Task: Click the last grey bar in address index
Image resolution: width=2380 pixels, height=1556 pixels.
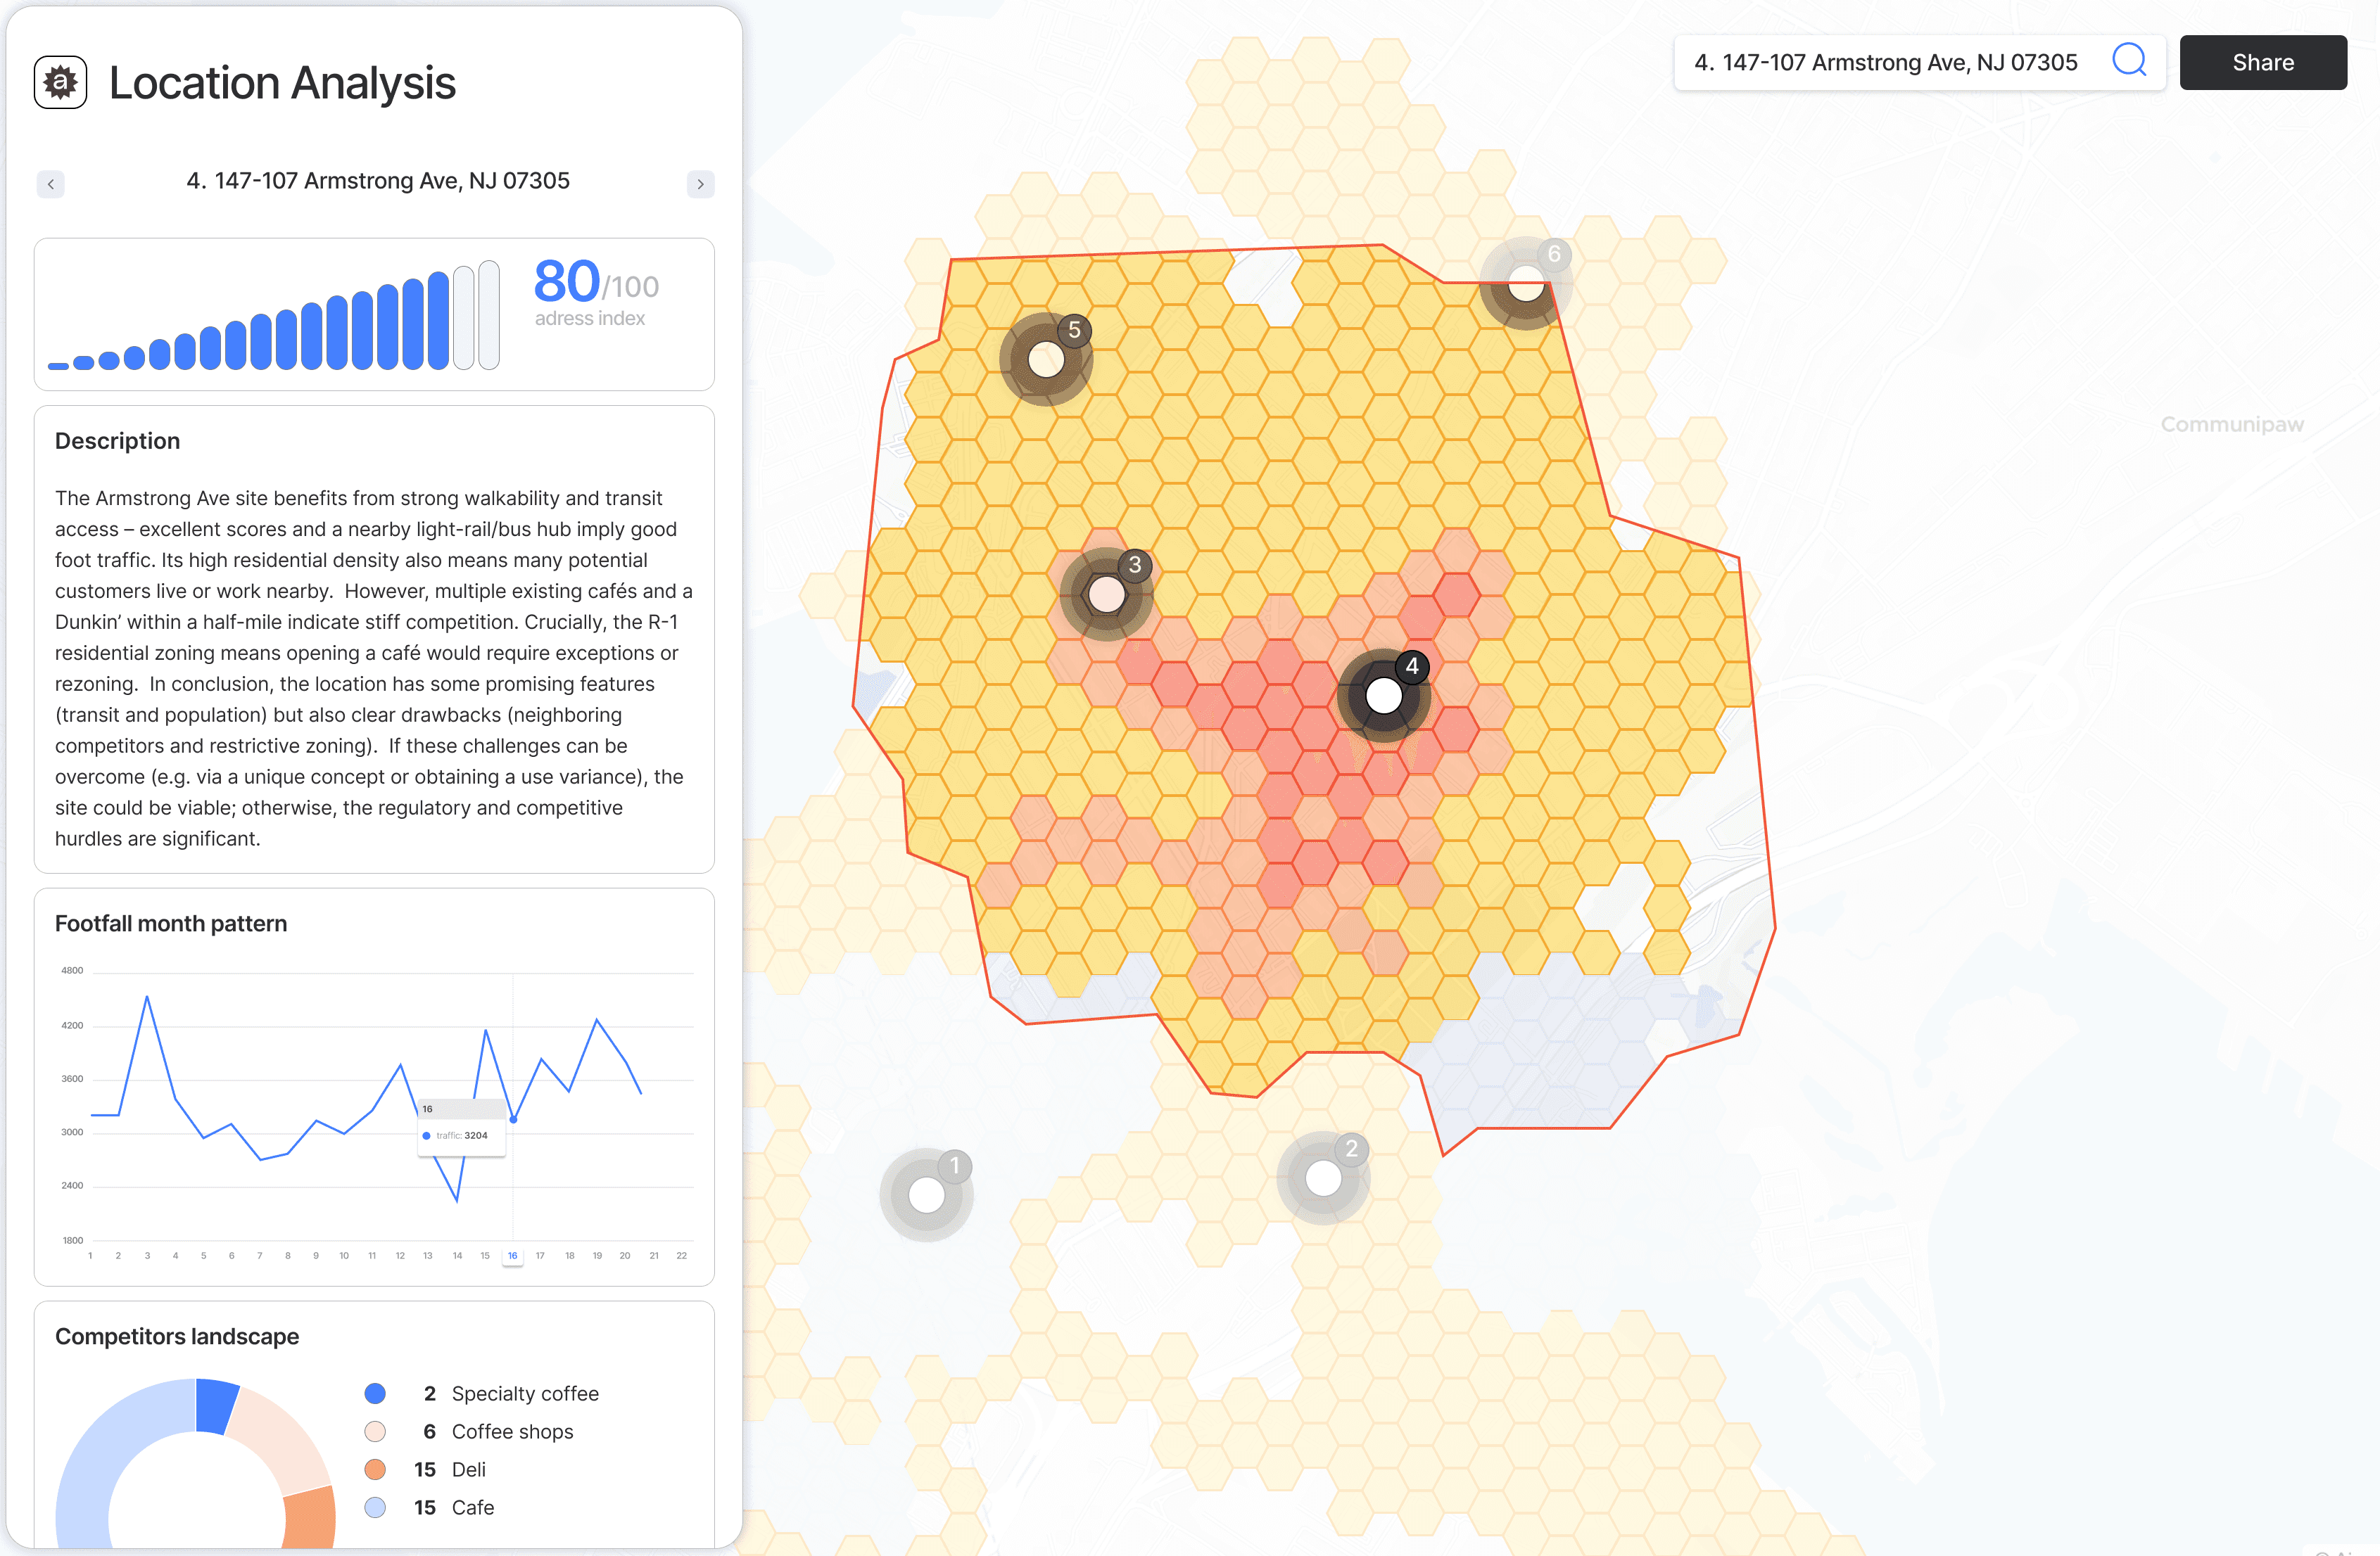Action: click(x=489, y=315)
